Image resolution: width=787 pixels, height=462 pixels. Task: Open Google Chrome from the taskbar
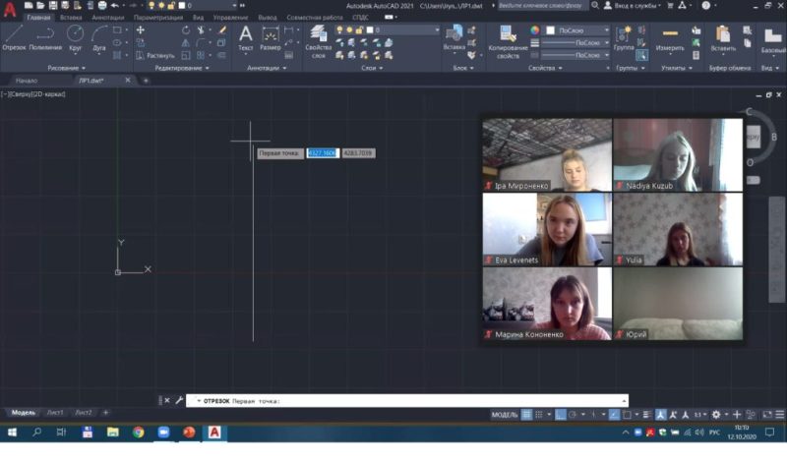pos(138,432)
